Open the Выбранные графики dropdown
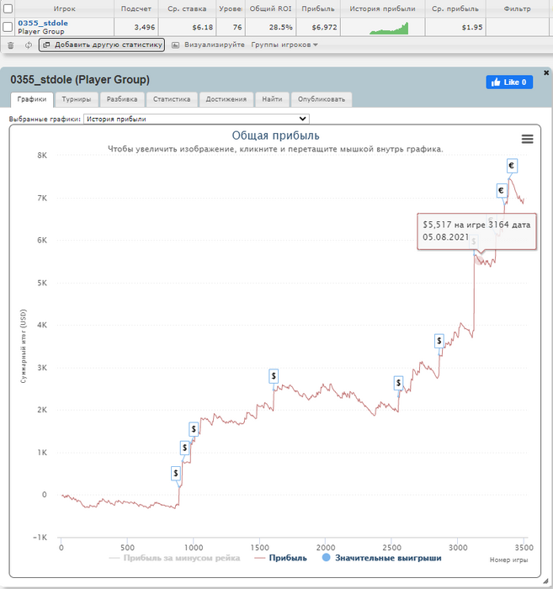The image size is (553, 589). 196,119
